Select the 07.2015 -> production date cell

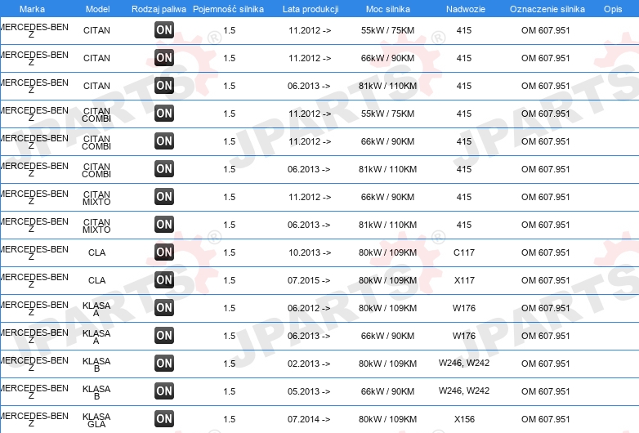point(309,280)
